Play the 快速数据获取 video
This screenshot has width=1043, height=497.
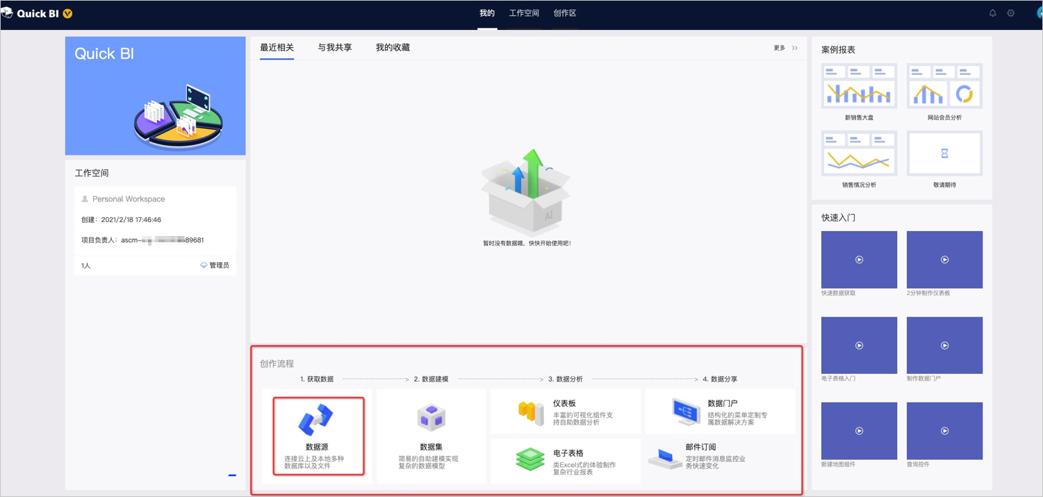coord(859,260)
